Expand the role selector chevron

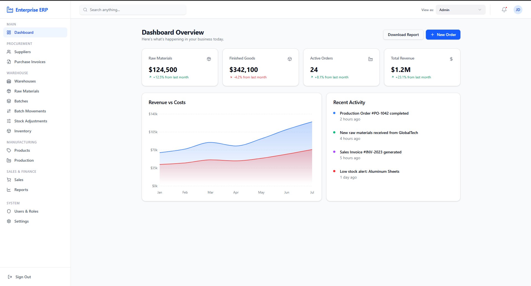pyautogui.click(x=480, y=10)
